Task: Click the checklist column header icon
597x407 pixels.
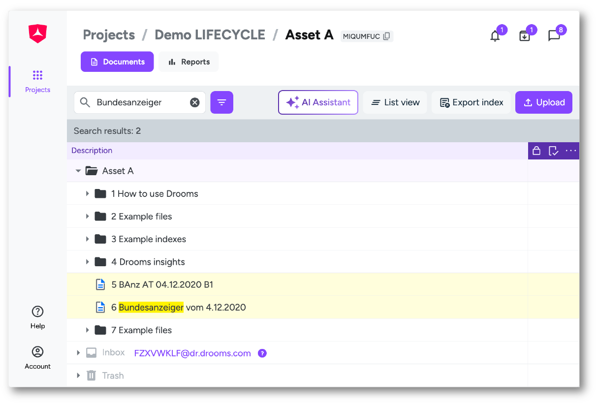Action: click(x=554, y=151)
